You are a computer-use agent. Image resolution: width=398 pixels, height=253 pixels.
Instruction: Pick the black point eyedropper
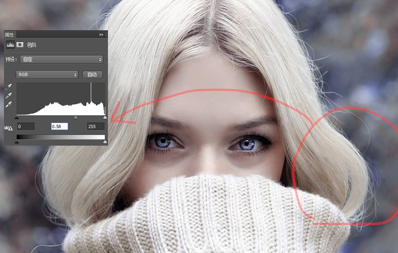tap(8, 86)
